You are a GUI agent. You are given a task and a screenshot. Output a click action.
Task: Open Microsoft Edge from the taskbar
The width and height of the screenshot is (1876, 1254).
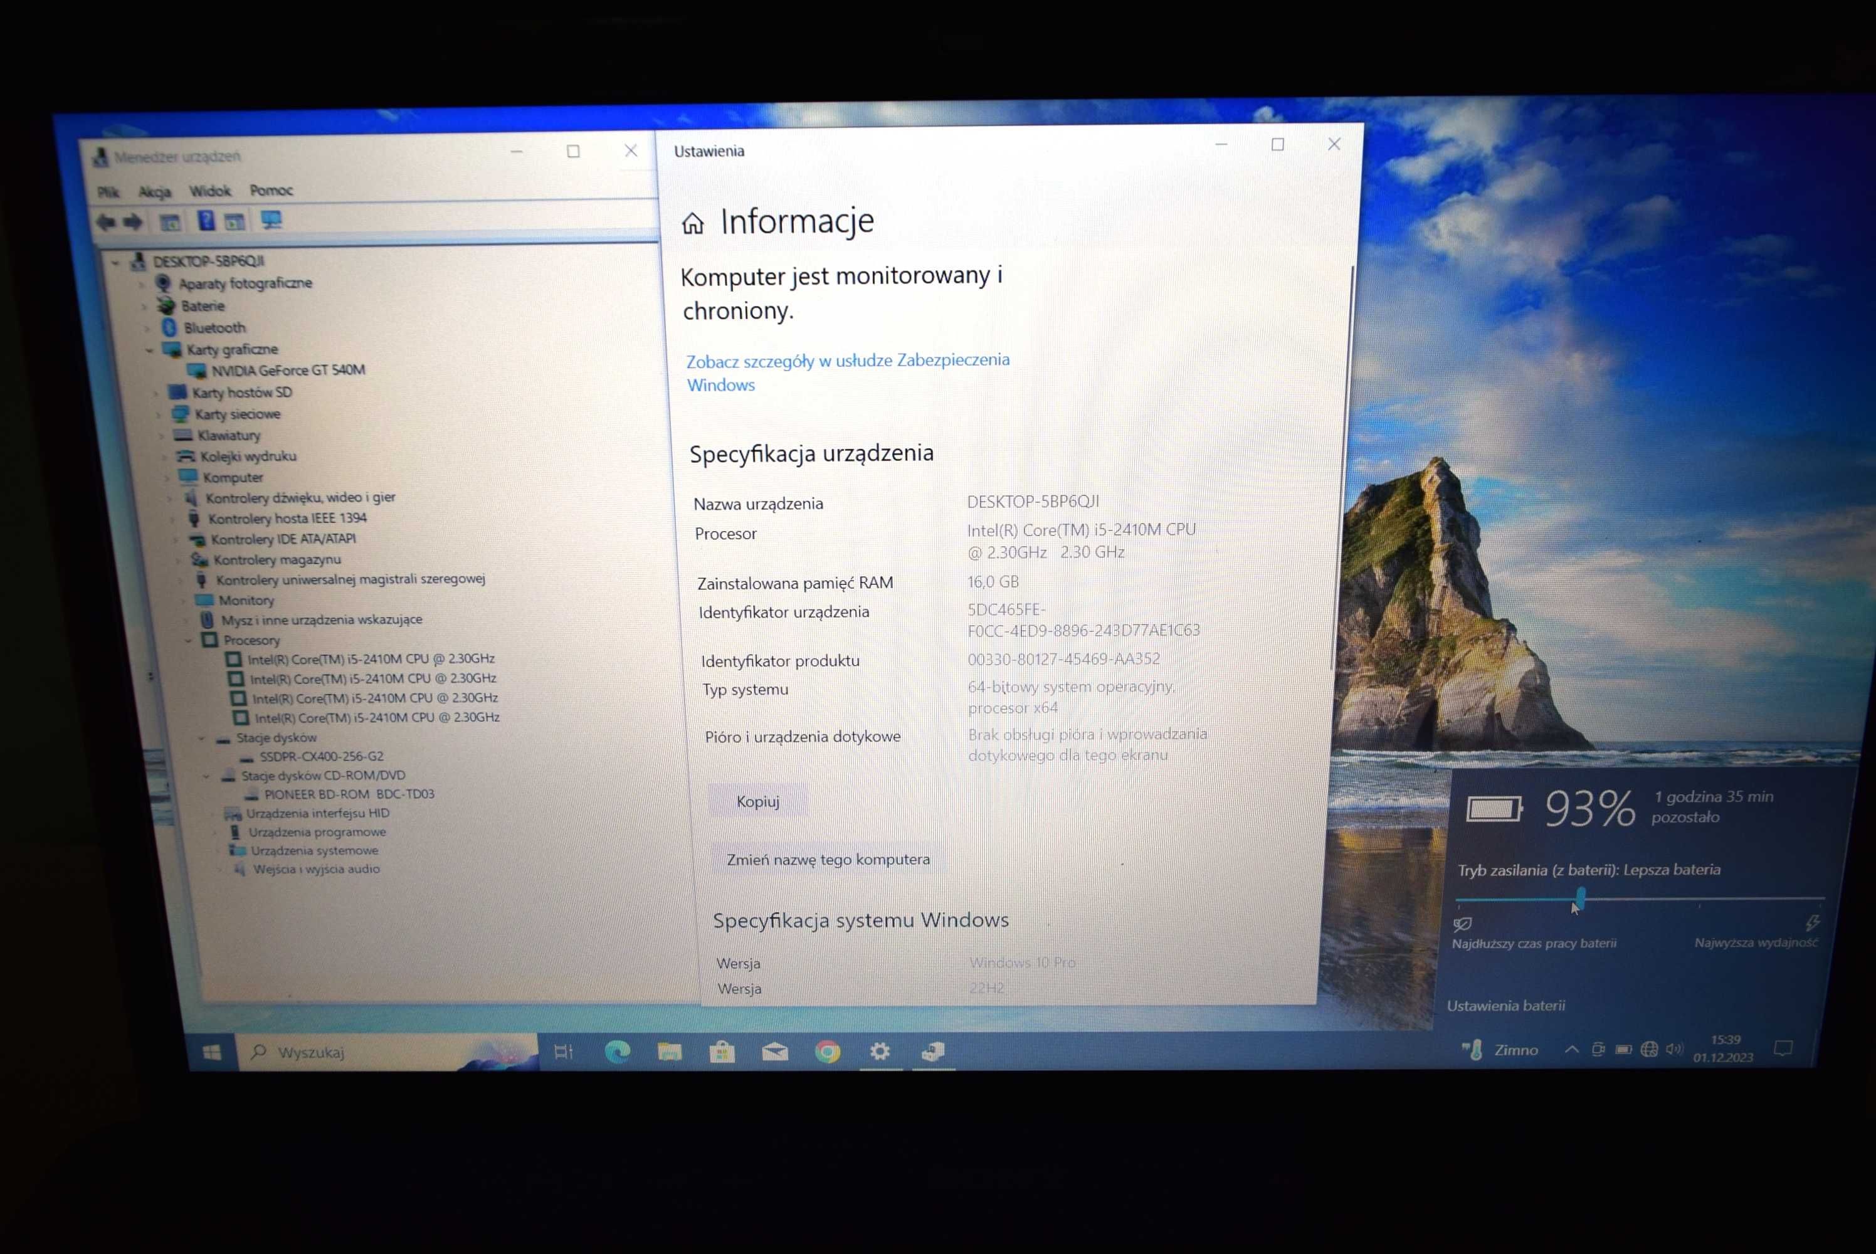[x=616, y=1051]
